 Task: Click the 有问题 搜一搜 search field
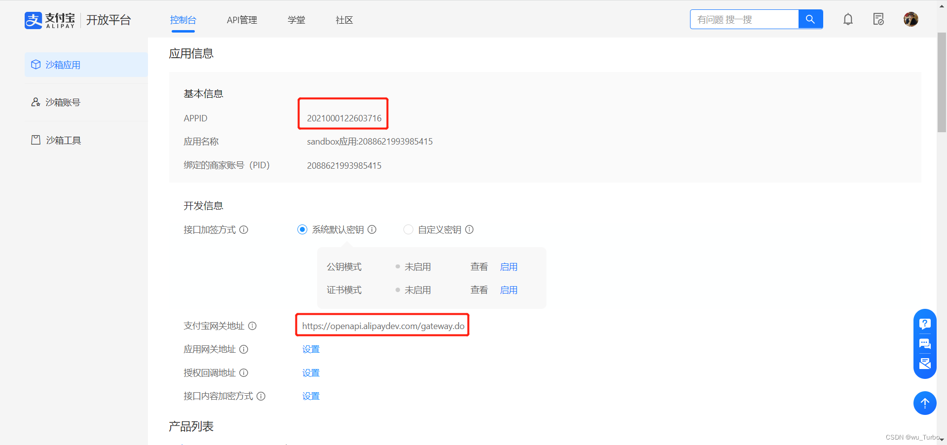pos(744,19)
